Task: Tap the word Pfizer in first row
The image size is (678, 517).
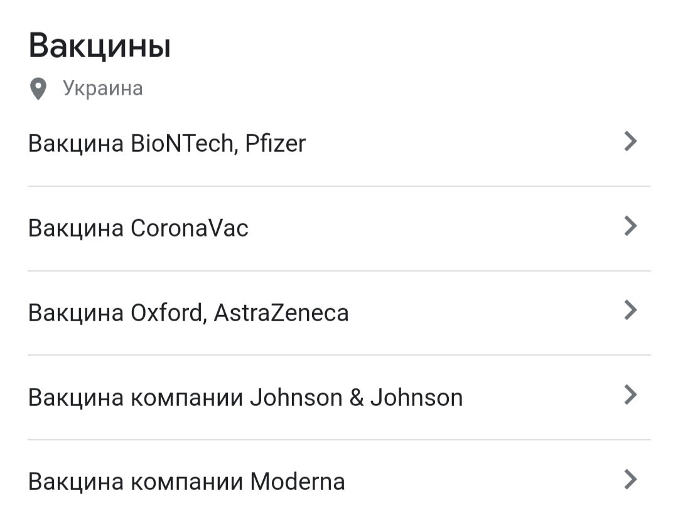Action: click(x=276, y=144)
